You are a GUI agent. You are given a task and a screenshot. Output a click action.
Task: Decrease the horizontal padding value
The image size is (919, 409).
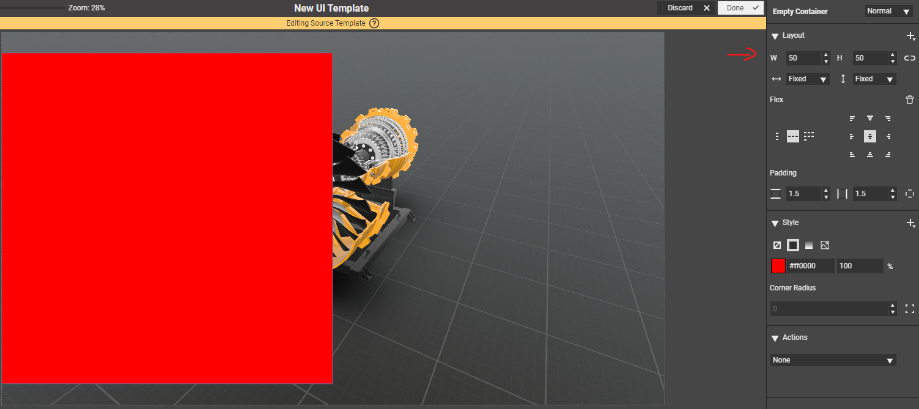click(893, 197)
